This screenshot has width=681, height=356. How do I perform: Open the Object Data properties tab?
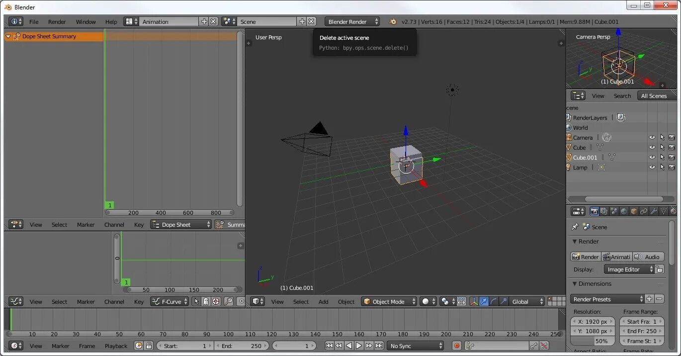point(664,211)
